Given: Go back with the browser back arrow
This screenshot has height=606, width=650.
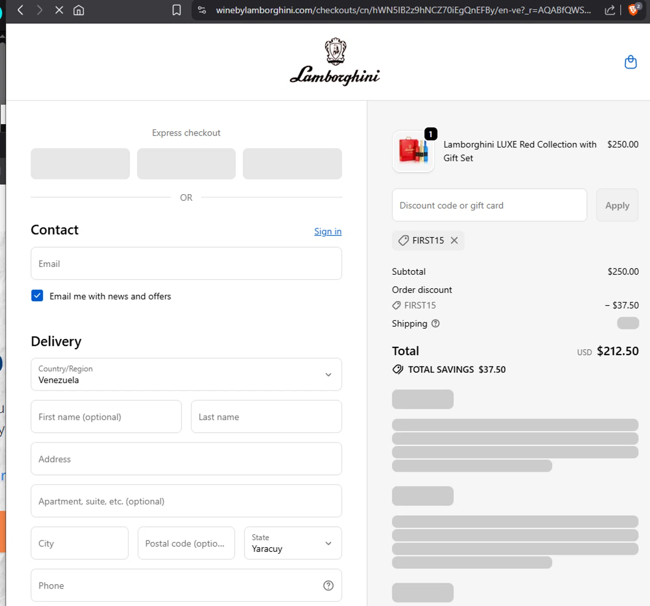Looking at the screenshot, I should tap(20, 10).
